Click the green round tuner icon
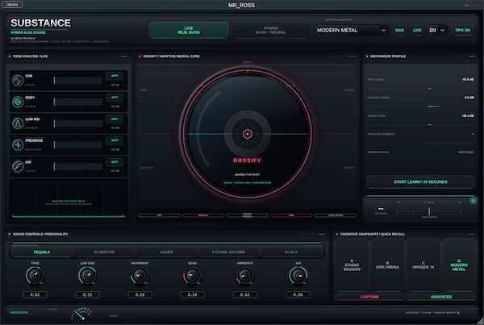 click(473, 201)
